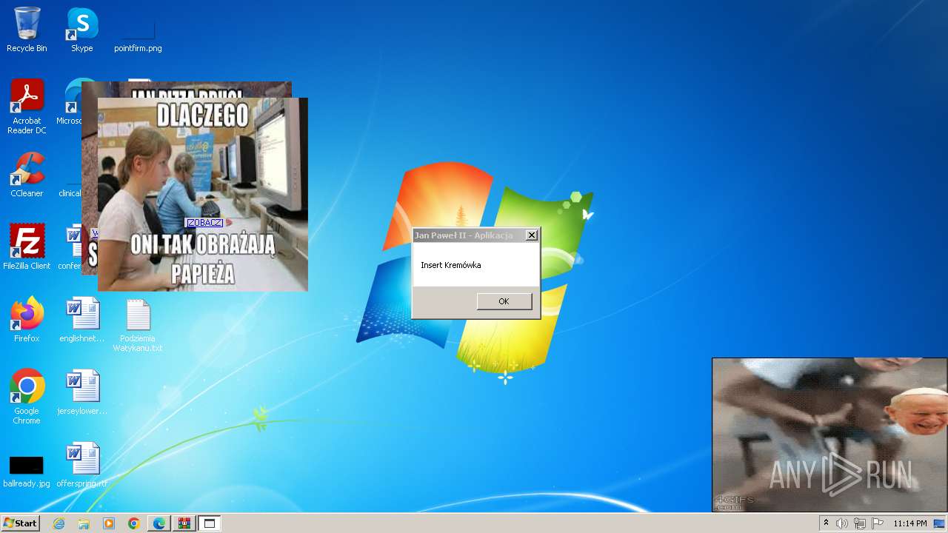The height and width of the screenshot is (533, 948).
Task: Launch Firefox from desktop
Action: pyautogui.click(x=27, y=319)
